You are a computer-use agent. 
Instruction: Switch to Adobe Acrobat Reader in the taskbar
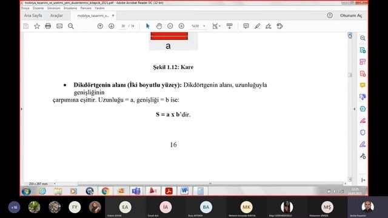pyautogui.click(x=169, y=191)
